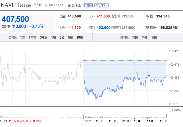This screenshot has height=127, width=183.
Task: Click the 404,233 y-axis label
Action: pos(174,91)
